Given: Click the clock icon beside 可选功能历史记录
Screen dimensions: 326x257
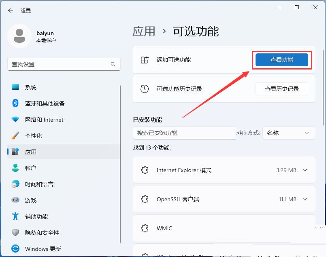Looking at the screenshot, I should coord(144,88).
